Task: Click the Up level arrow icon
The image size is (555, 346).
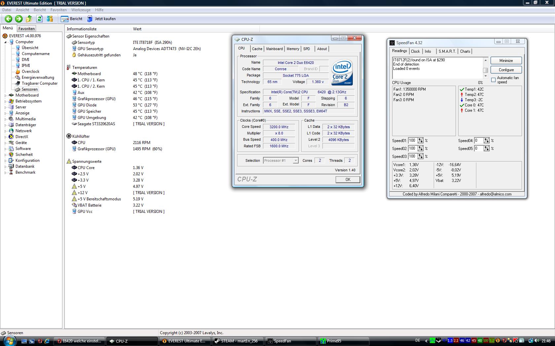Action: click(29, 19)
